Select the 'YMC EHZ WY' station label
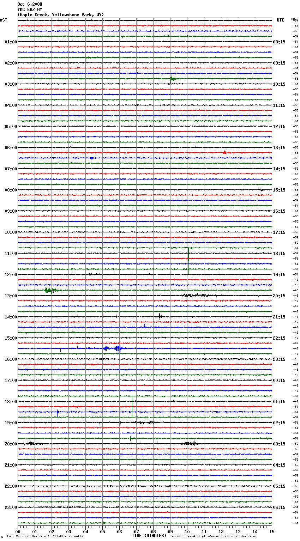Viewport: 300px width, 541px height. (30, 10)
